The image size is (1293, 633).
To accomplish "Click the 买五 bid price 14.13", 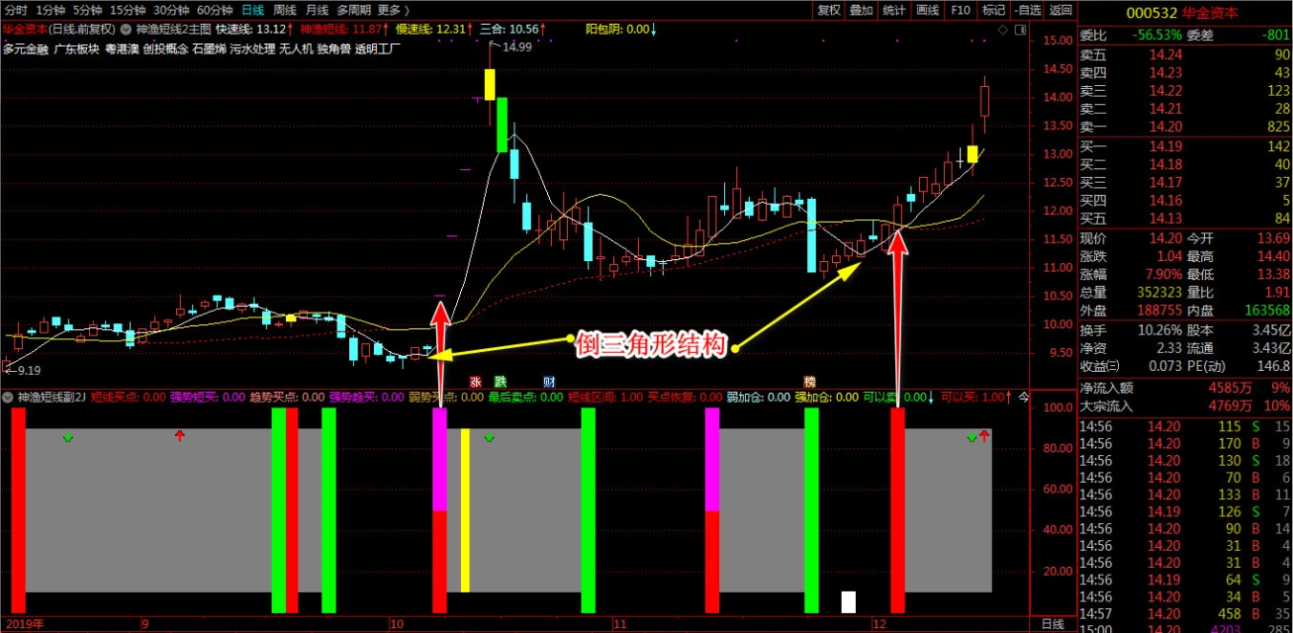I will pyautogui.click(x=1165, y=219).
